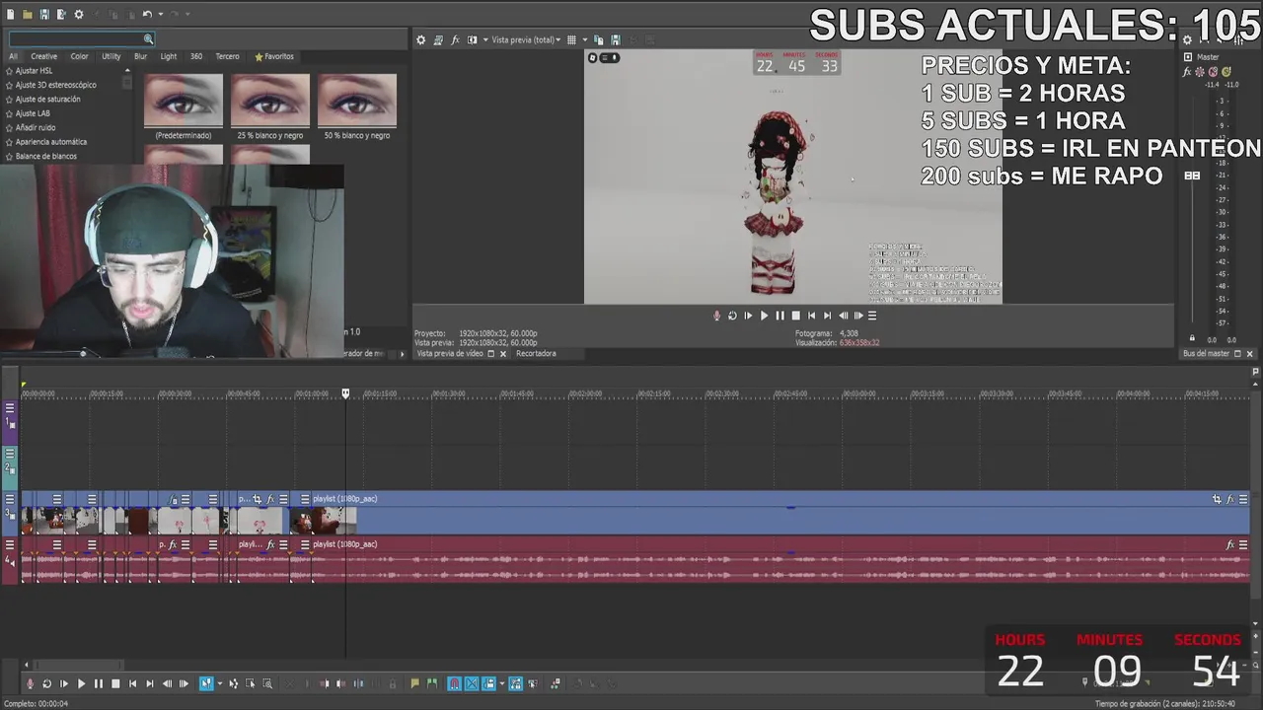Open Master bus FX icon
Image resolution: width=1263 pixels, height=710 pixels.
(x=1188, y=72)
